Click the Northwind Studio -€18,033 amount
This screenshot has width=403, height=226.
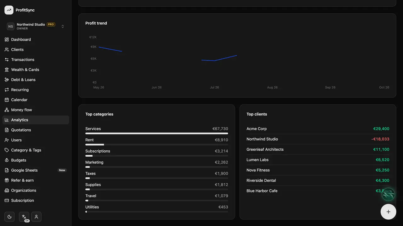pyautogui.click(x=380, y=139)
